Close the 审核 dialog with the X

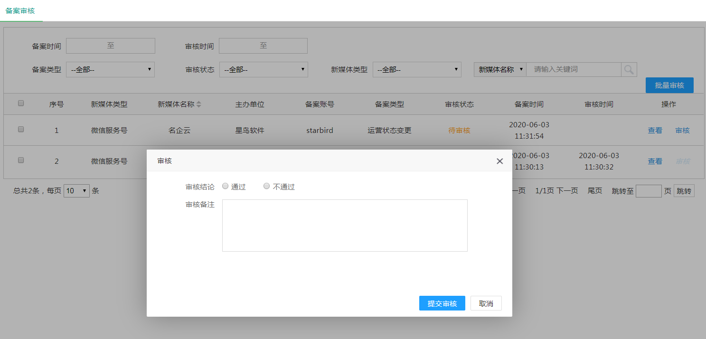tap(499, 161)
